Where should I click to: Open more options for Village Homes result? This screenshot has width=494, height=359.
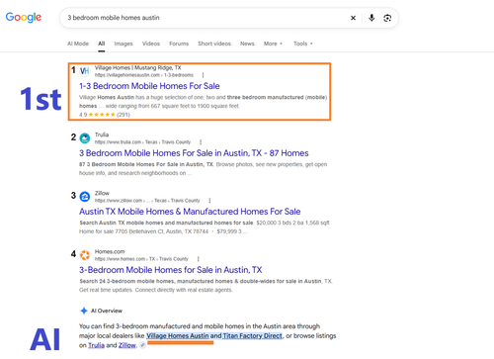[x=203, y=75]
